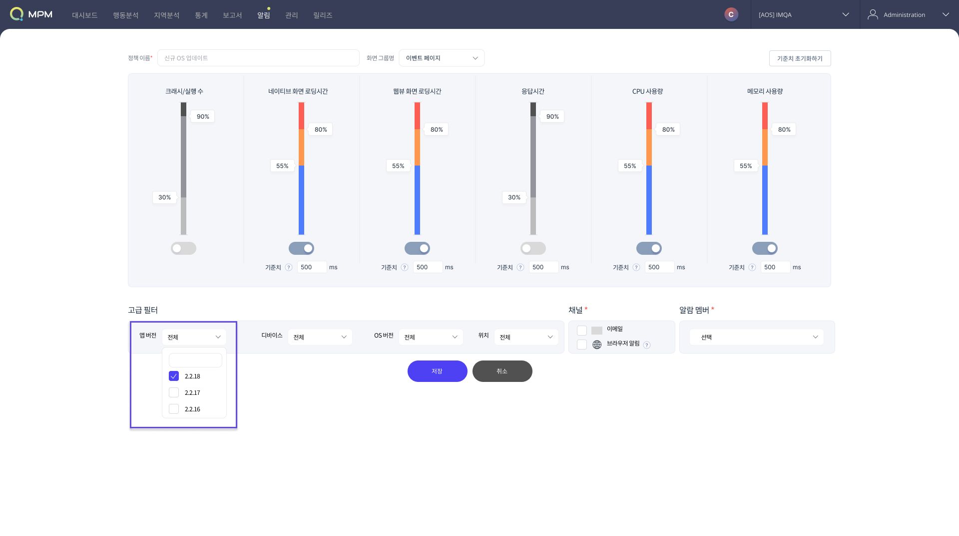Edit webview screen loading threshold value
Image resolution: width=959 pixels, height=536 pixels.
click(x=428, y=267)
